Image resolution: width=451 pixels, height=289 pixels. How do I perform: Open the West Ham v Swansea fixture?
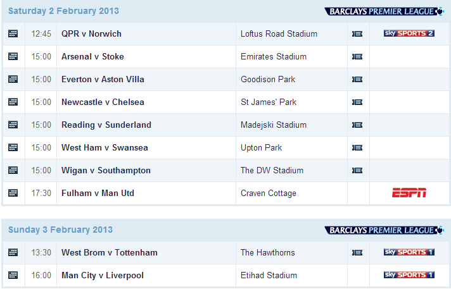tap(105, 147)
